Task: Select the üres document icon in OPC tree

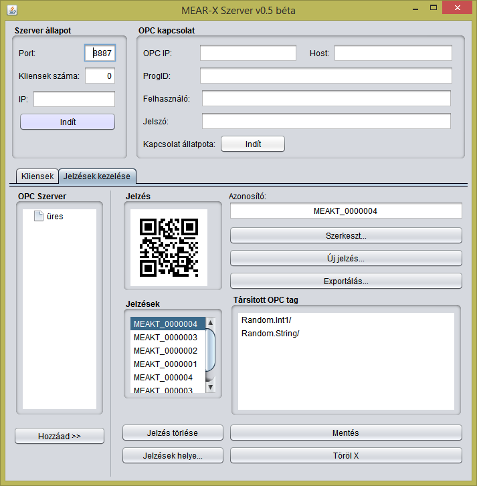Action: coord(38,216)
